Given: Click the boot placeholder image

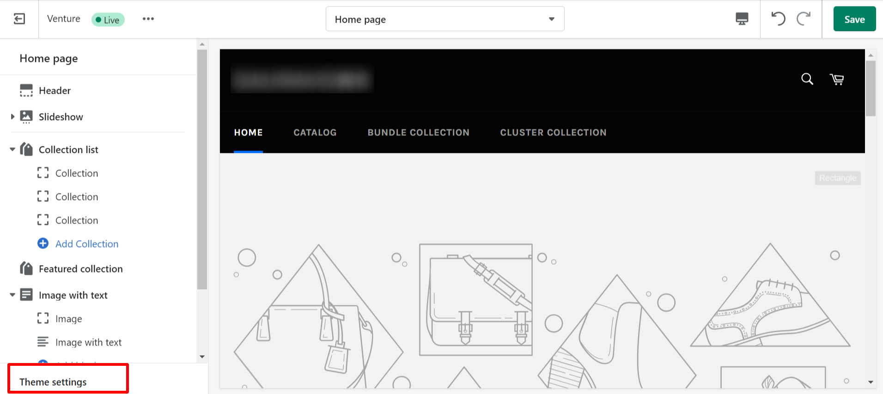Looking at the screenshot, I should (x=617, y=332).
